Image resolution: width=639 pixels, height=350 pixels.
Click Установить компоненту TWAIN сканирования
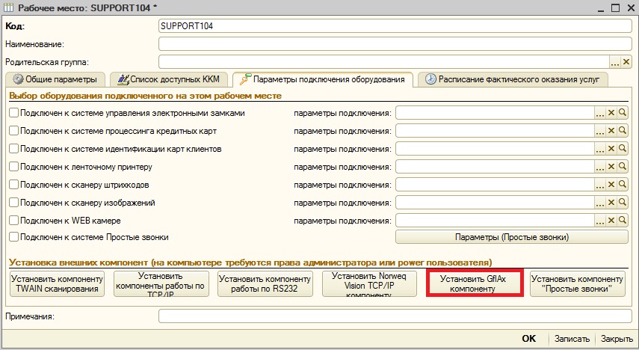coord(57,284)
